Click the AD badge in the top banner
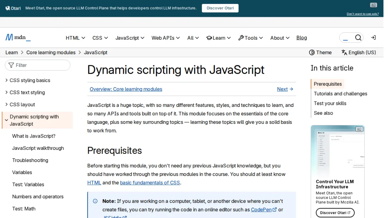 [373, 5]
